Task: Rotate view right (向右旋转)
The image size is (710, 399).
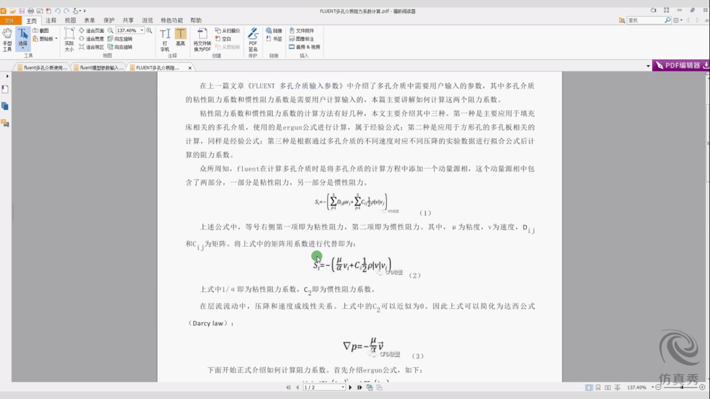Action: tap(120, 47)
